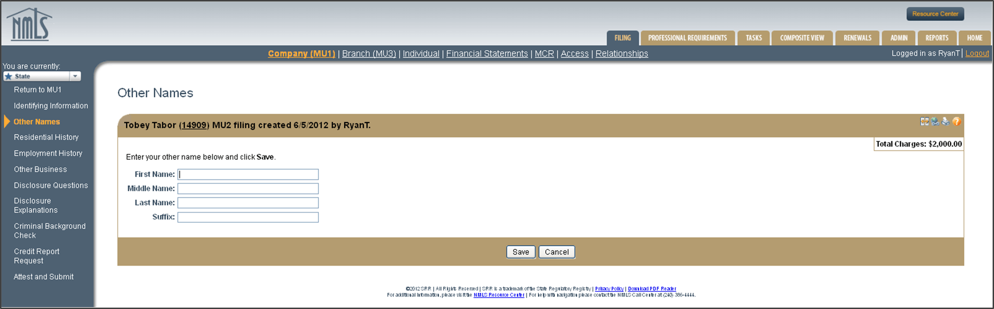Click the printer icon to print filing
Image resolution: width=994 pixels, height=309 pixels.
[x=945, y=121]
